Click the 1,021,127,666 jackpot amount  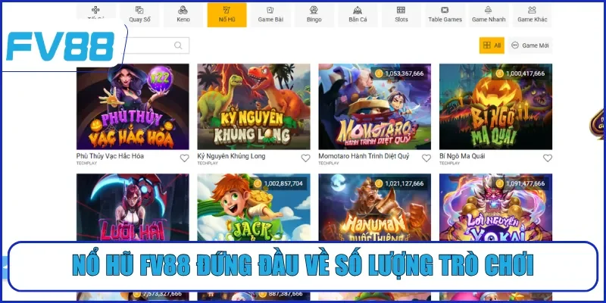405,183
